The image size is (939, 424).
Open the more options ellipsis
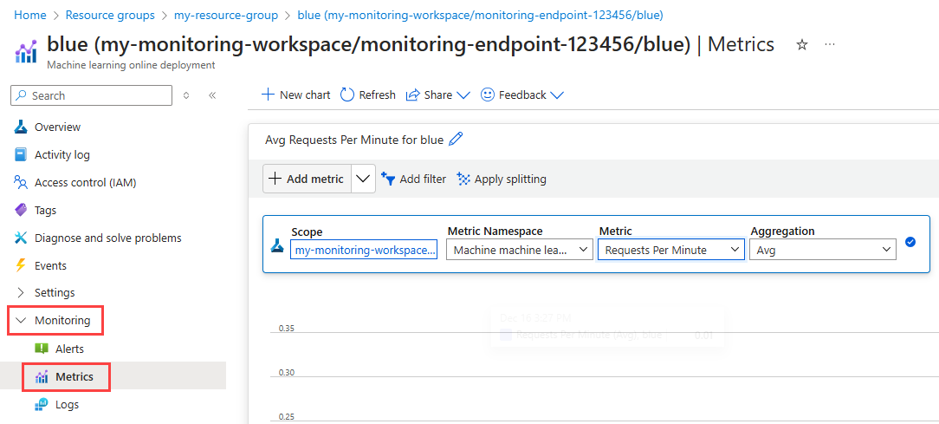pyautogui.click(x=830, y=45)
